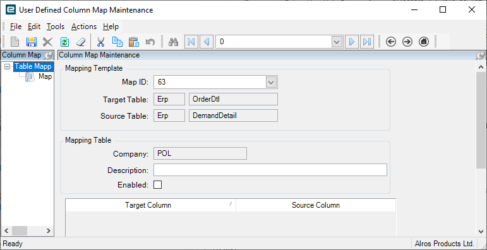Expand the navigation record dropdown
This screenshot has height=250, width=487.
pyautogui.click(x=337, y=42)
